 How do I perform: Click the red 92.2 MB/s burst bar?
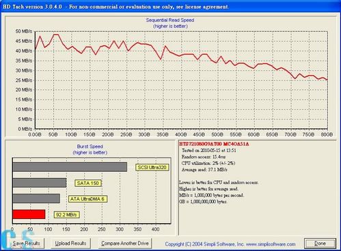29,214
